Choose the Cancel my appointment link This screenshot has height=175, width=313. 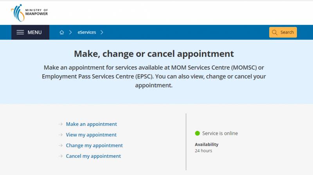93,156
